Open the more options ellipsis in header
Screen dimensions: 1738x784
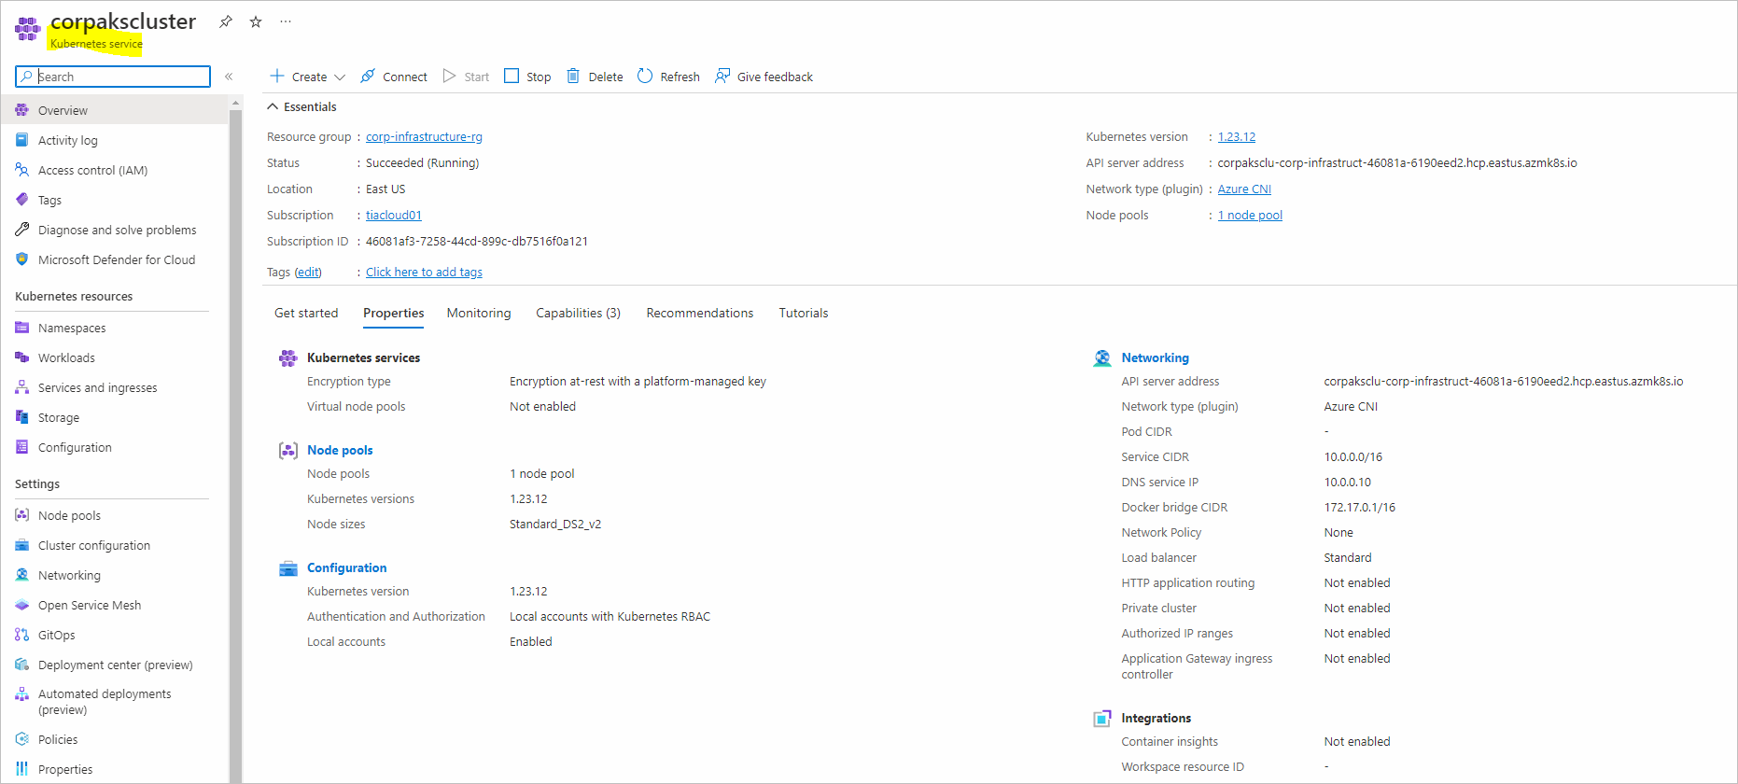286,21
